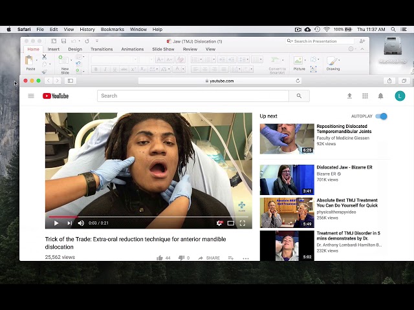Open Wi-Fi status menu
This screenshot has height=310, width=414.
click(327, 29)
